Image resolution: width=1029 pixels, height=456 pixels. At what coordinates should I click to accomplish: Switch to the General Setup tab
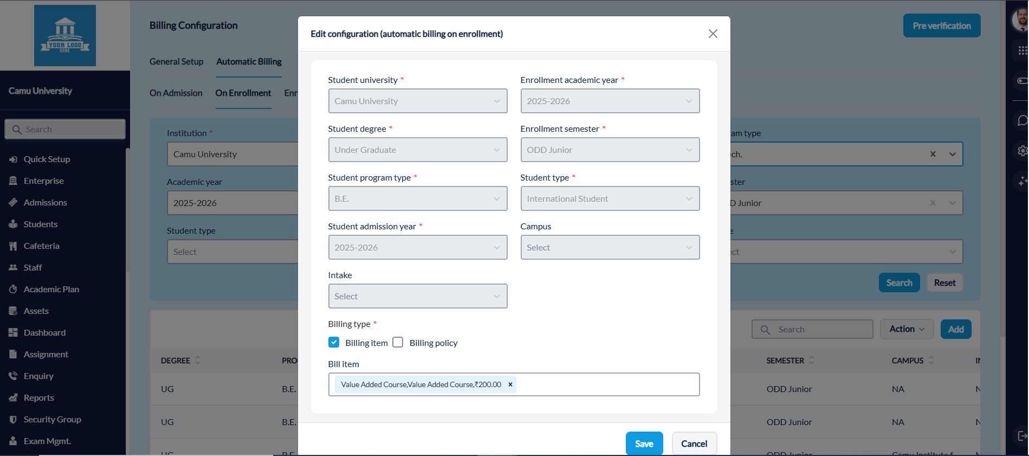[176, 62]
